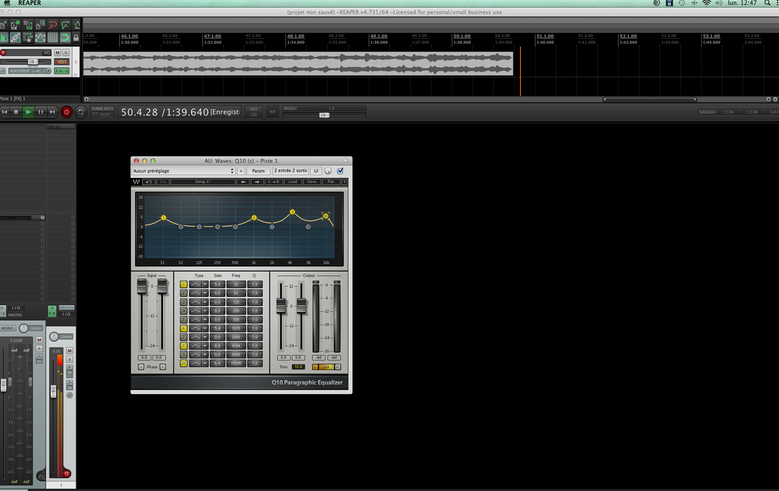Click the Save project toolbar icon
Viewport: 779px width, 491px height.
click(x=28, y=25)
